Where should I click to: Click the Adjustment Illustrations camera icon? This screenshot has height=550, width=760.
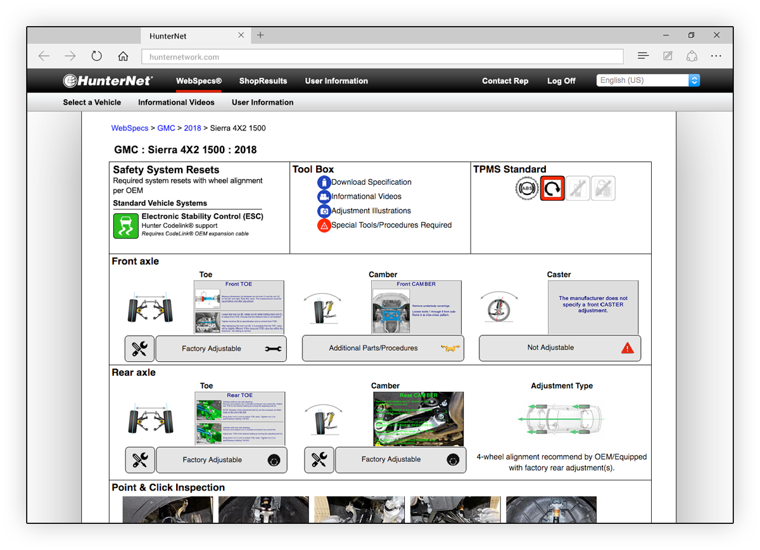click(x=324, y=211)
